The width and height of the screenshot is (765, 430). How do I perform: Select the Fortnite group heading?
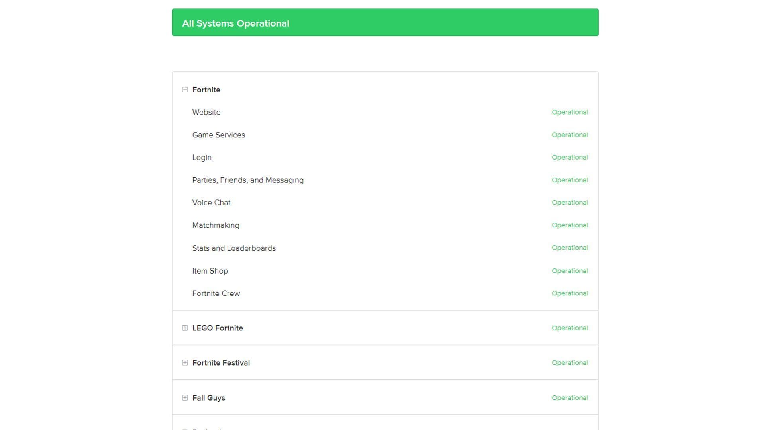coord(206,90)
